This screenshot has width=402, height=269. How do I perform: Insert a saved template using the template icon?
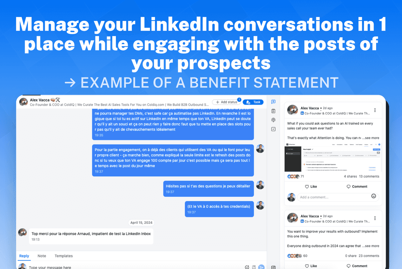(253, 267)
